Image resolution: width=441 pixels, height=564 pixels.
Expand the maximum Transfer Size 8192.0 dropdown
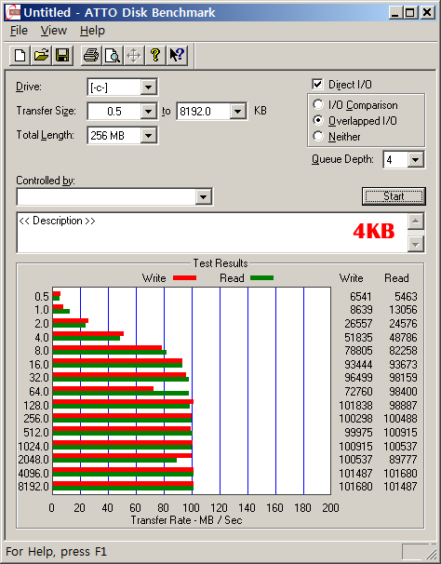[237, 111]
